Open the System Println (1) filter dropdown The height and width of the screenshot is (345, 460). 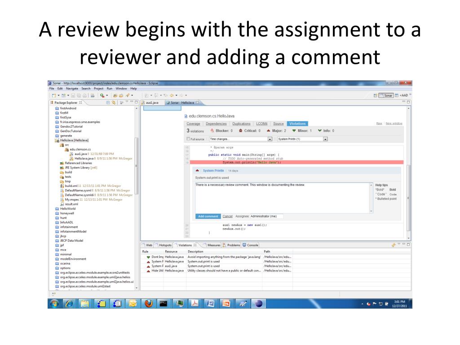[x=302, y=139]
